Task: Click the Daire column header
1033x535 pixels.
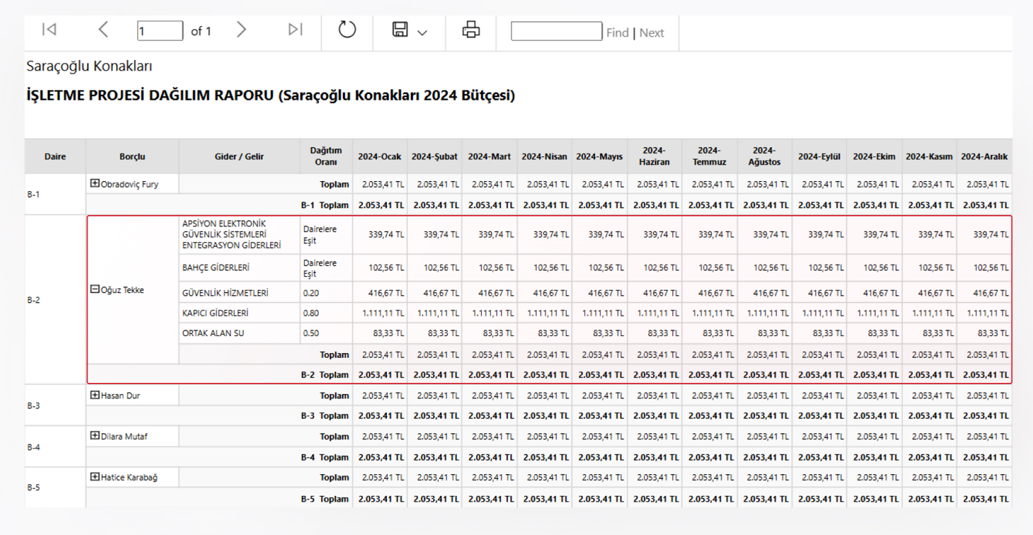Action: [55, 156]
